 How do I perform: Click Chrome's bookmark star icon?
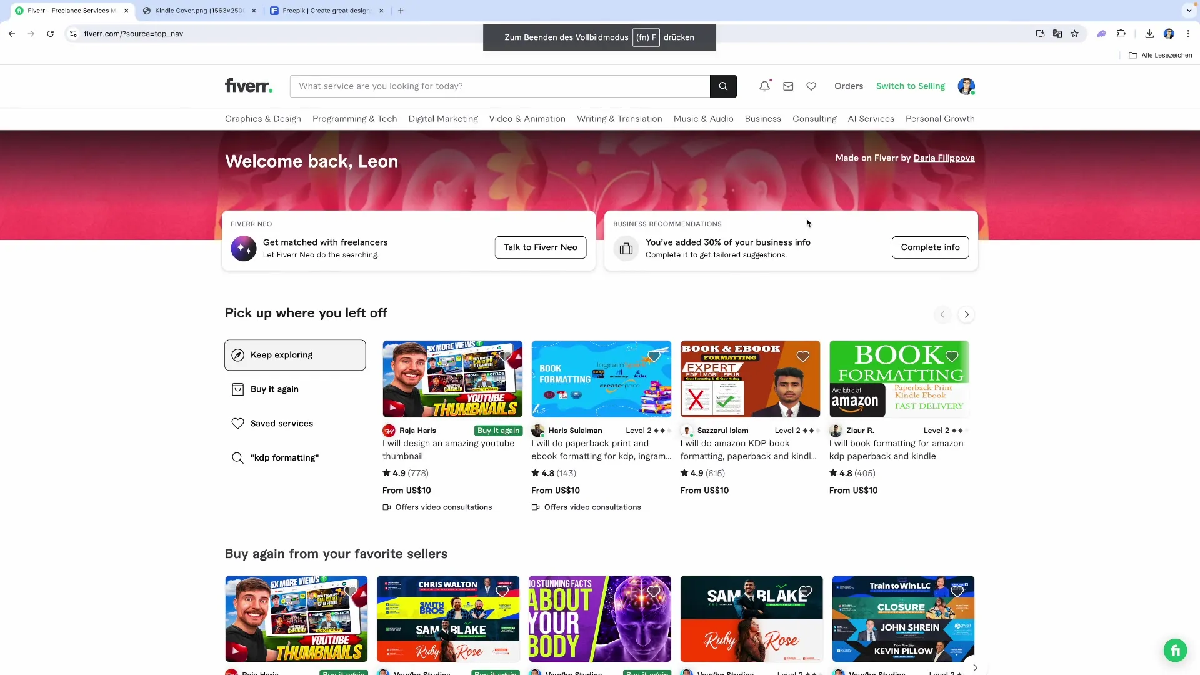click(1074, 34)
